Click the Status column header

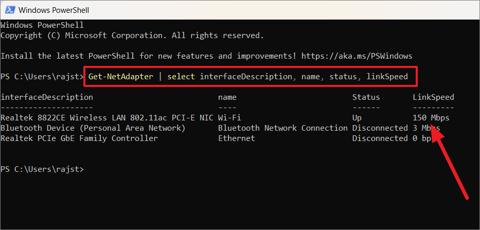coord(366,97)
